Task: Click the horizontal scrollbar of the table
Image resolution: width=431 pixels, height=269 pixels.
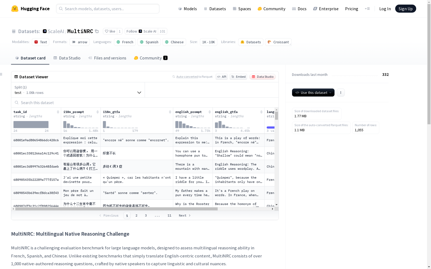Action: pyautogui.click(x=116, y=209)
